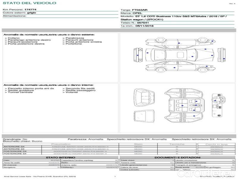Click the car rear-end view diagram
The image size is (238, 179).
(x=138, y=55)
